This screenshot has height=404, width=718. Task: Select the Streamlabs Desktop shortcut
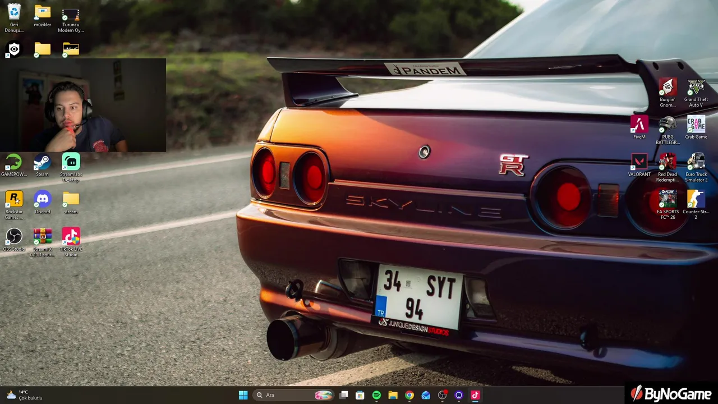(71, 168)
